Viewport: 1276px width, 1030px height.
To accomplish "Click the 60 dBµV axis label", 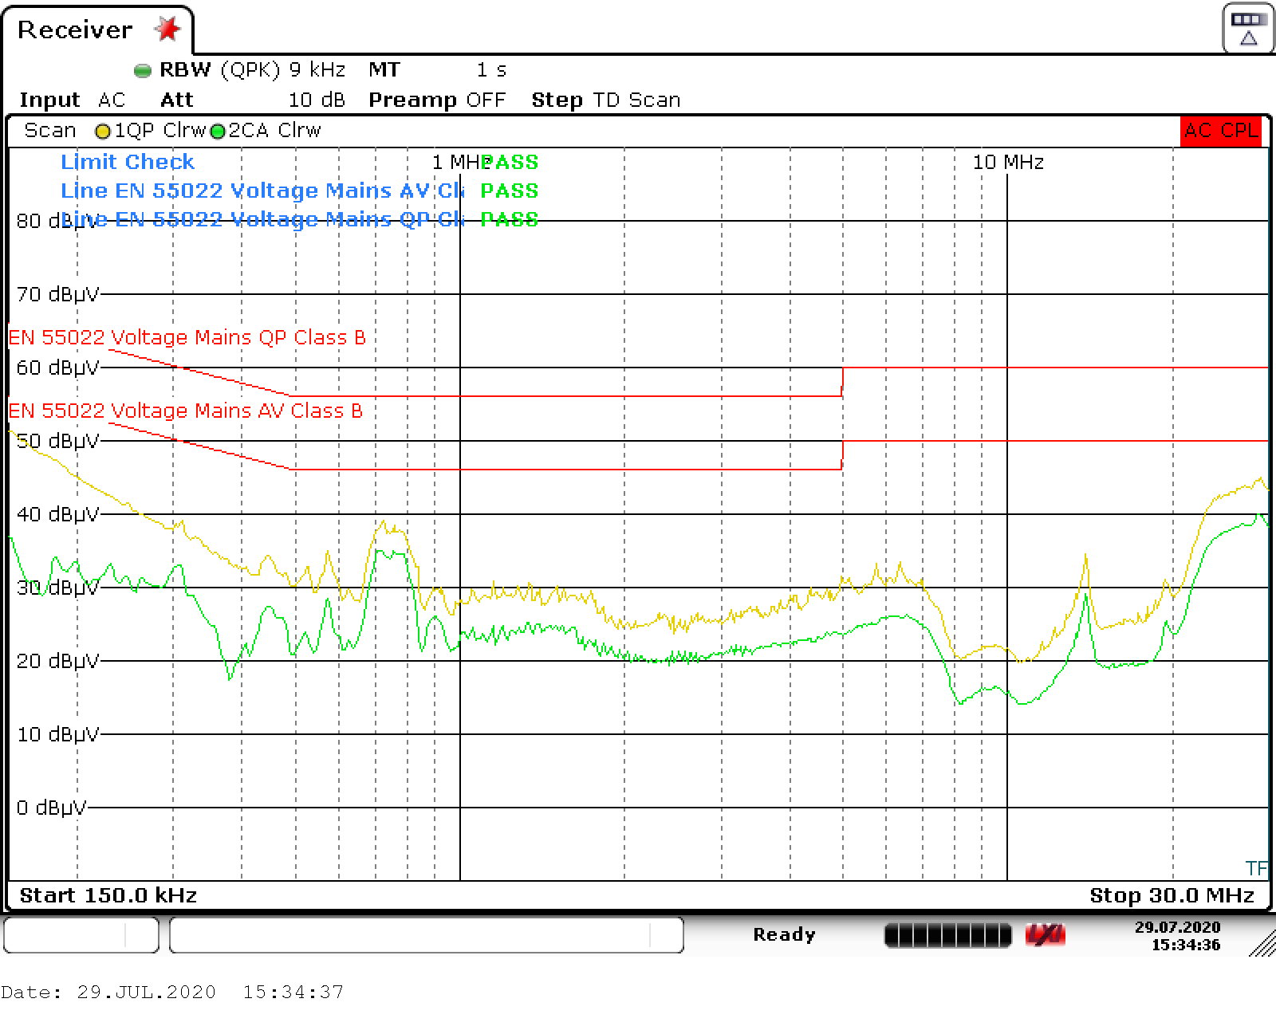I will [58, 368].
